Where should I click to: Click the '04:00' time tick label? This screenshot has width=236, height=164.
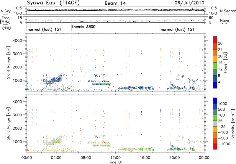pyautogui.click(x=56, y=158)
